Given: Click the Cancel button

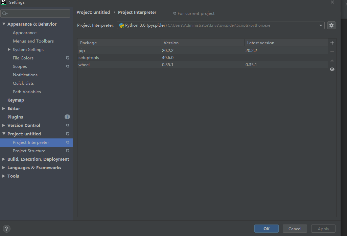Looking at the screenshot, I should click(x=295, y=229).
